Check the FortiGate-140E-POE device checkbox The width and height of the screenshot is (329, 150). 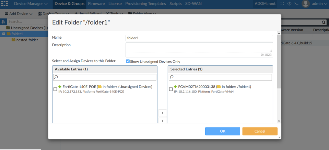coord(55,89)
